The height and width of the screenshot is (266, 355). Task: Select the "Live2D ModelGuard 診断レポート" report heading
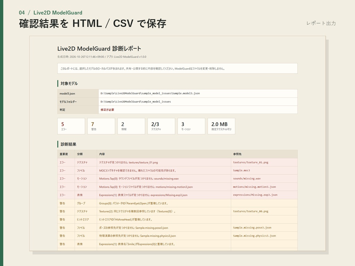click(99, 48)
